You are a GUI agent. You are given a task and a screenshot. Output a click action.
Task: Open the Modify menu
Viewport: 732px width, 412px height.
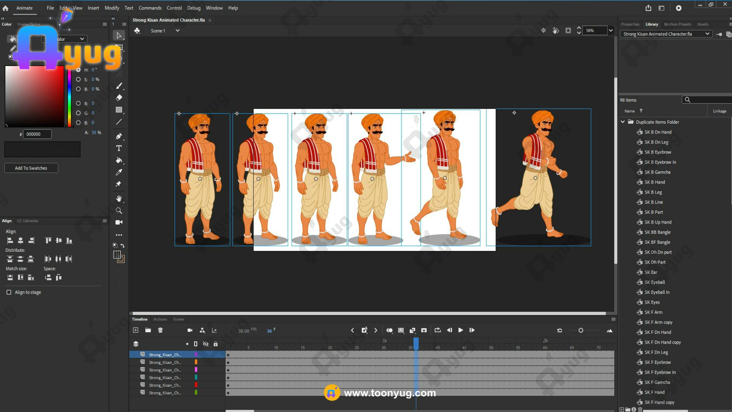(112, 8)
